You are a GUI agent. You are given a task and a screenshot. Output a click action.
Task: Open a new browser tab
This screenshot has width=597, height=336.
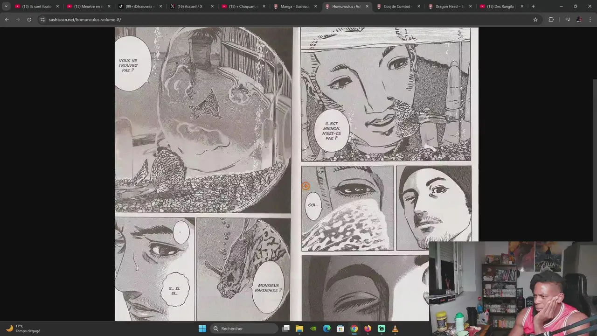tap(533, 7)
